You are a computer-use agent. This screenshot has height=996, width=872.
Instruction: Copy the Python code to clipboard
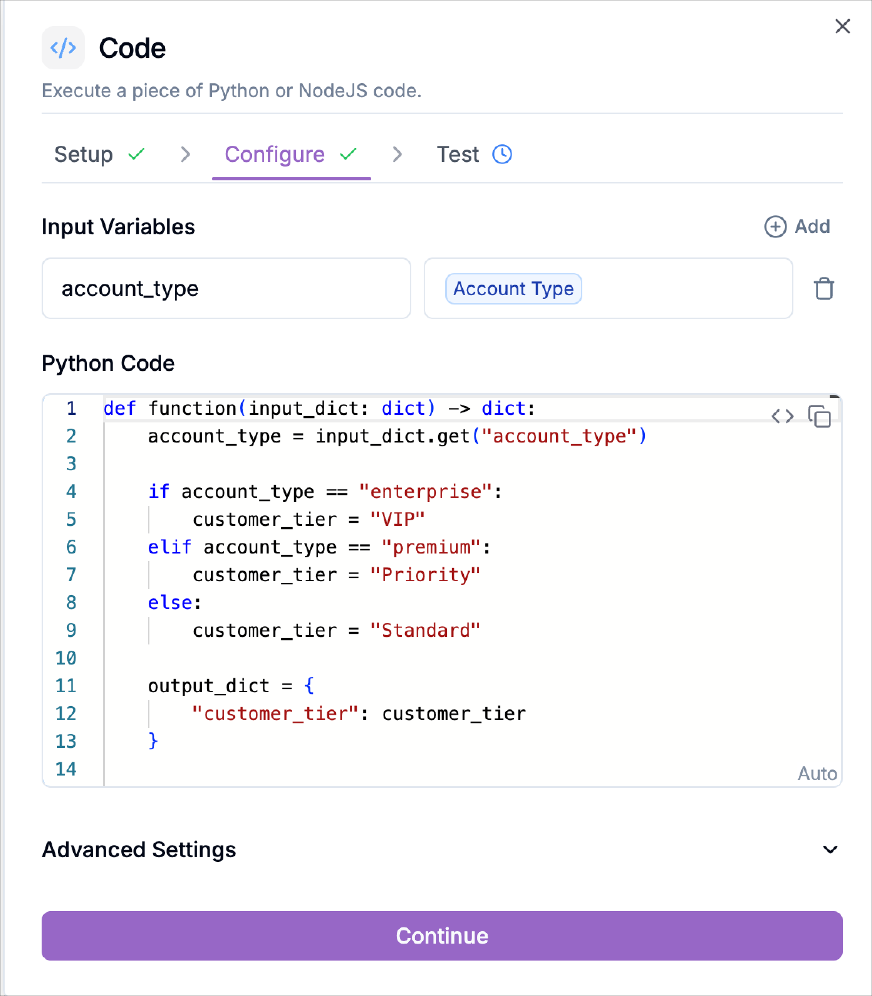click(820, 416)
